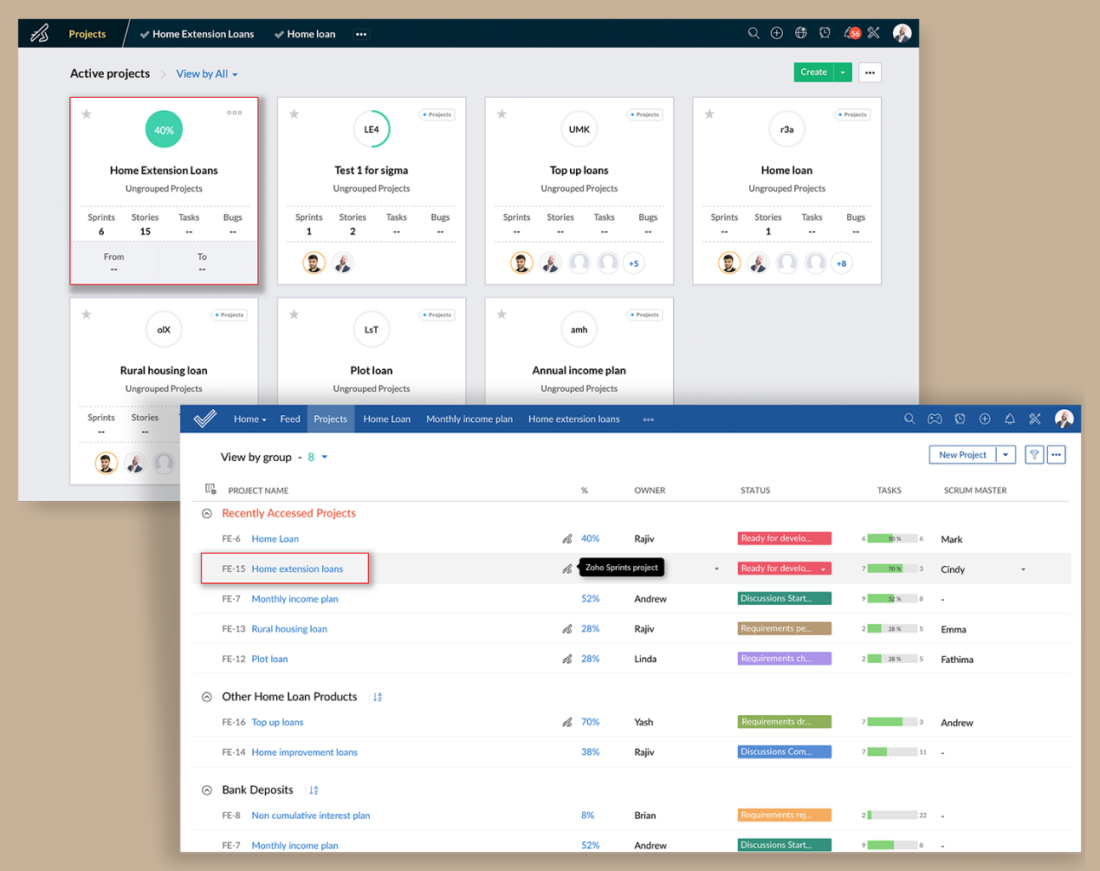Star the Home Extension Loans project card
Screen dimensions: 1100x871
(x=87, y=114)
